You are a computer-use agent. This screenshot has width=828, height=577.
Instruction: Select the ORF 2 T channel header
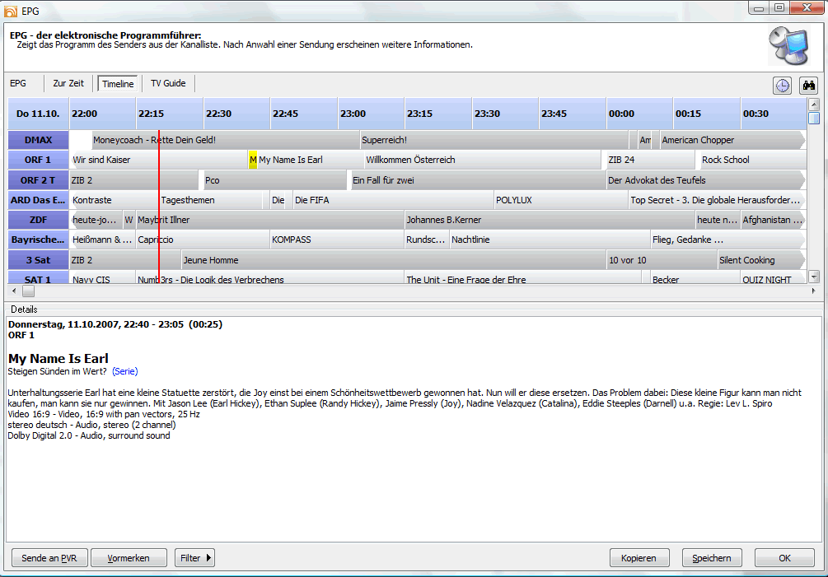pyautogui.click(x=38, y=180)
